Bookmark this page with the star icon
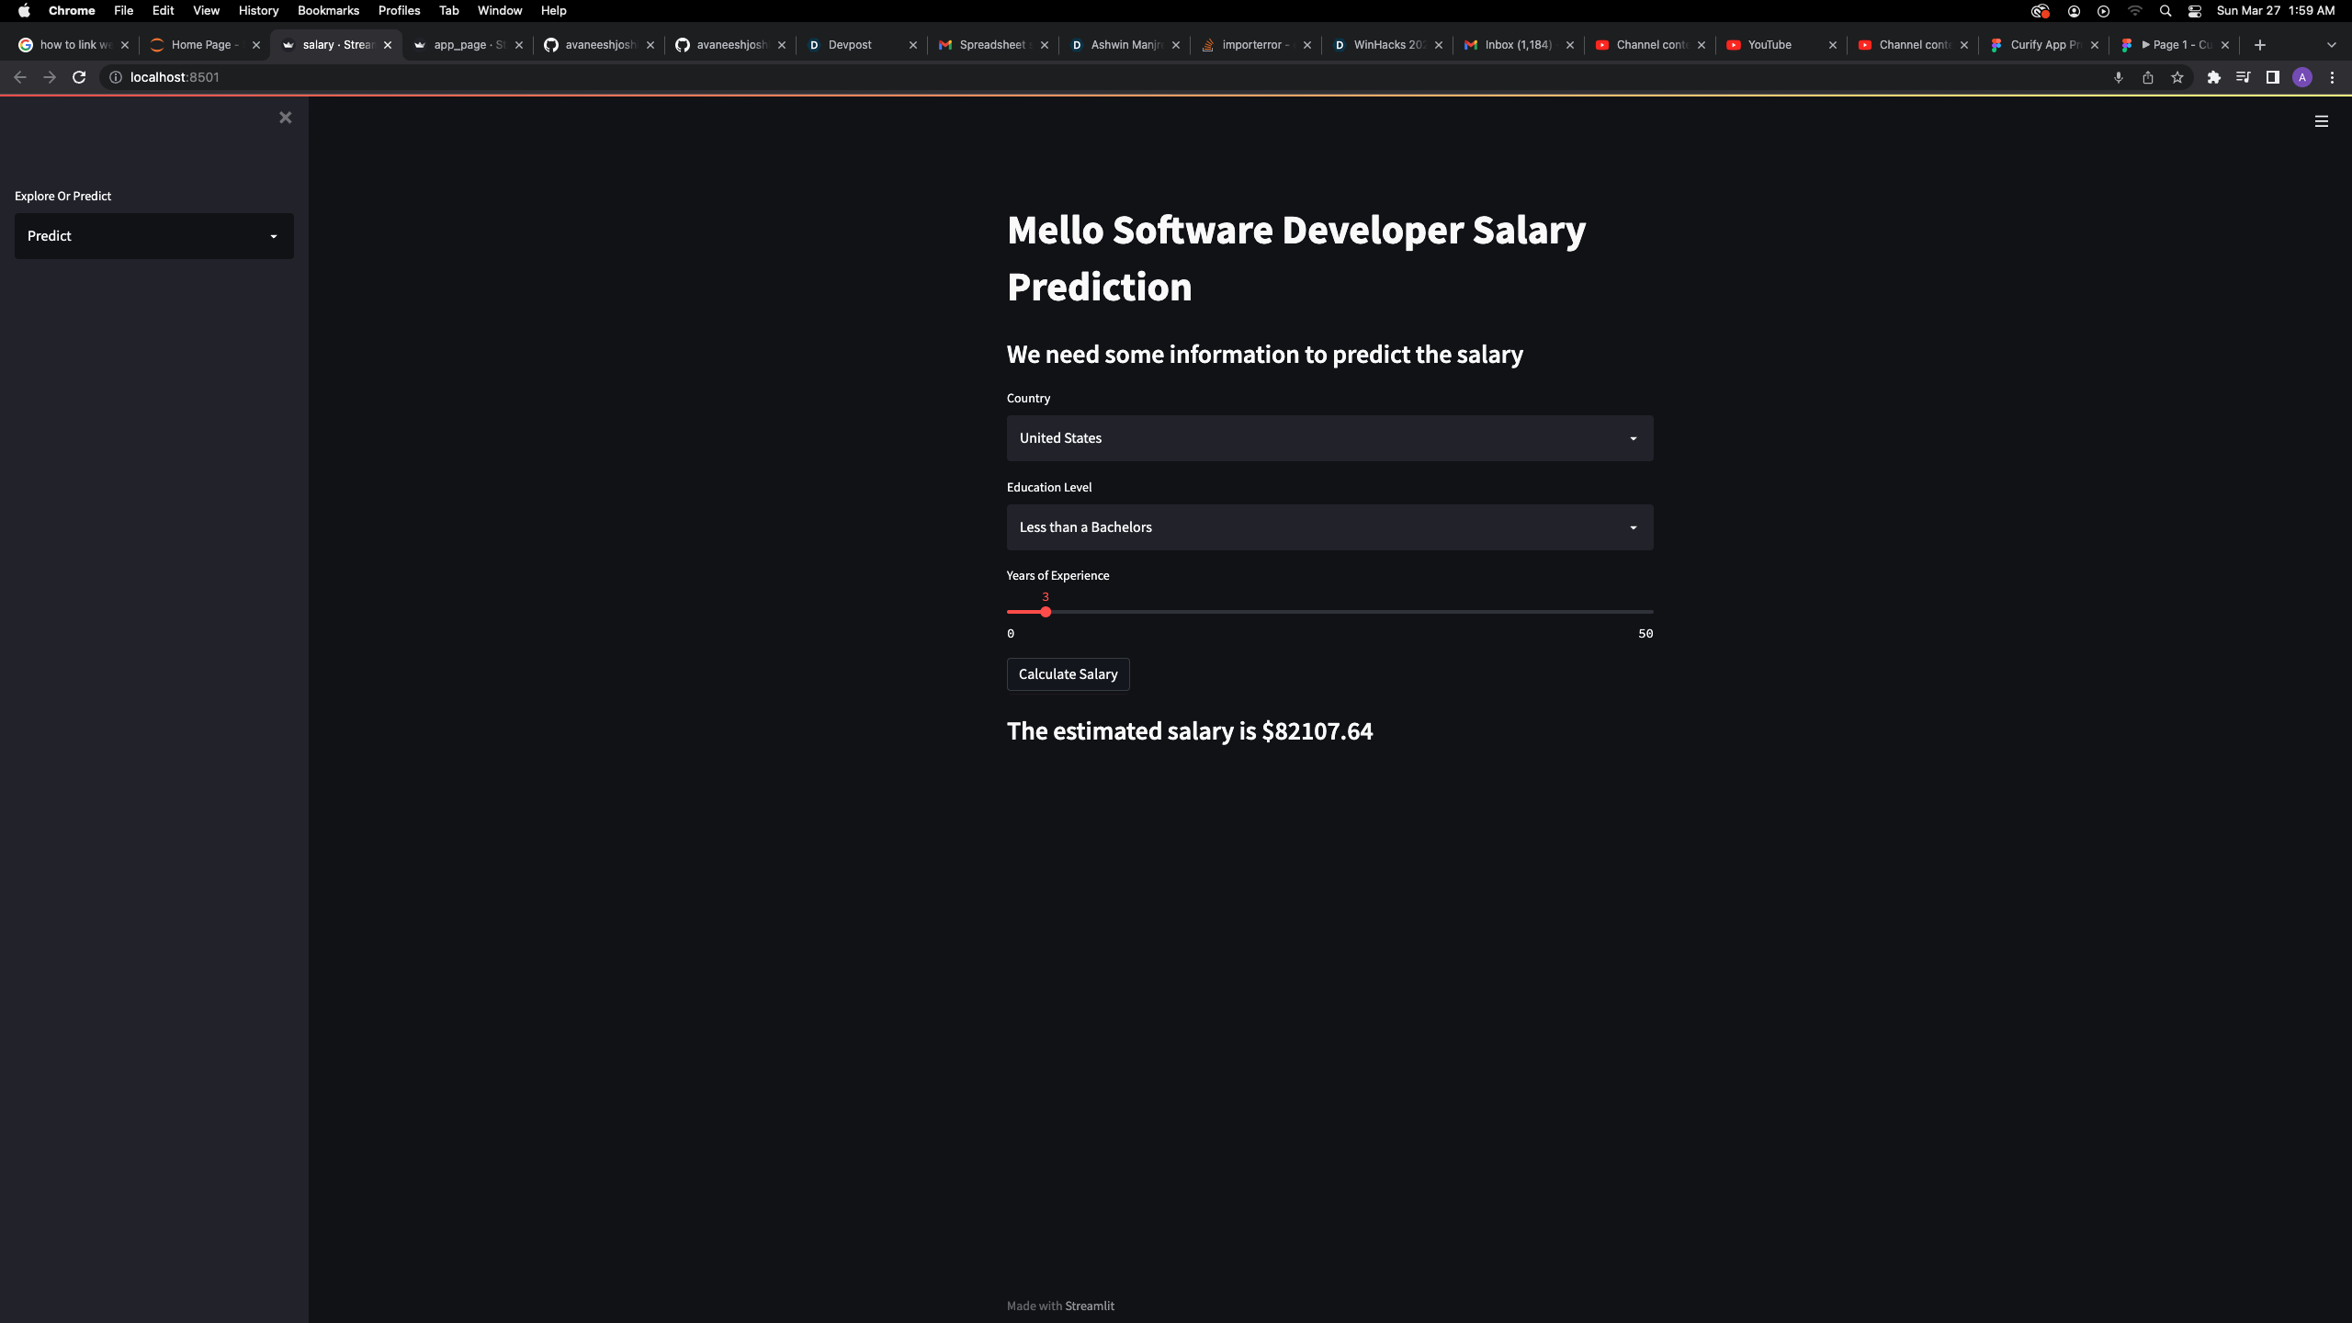The width and height of the screenshot is (2352, 1323). click(x=2177, y=77)
